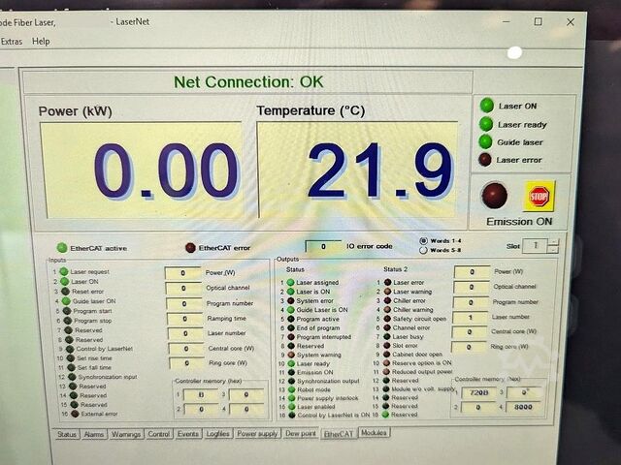Select the Words 1-4 radio button
This screenshot has height=465, width=621.
[423, 240]
